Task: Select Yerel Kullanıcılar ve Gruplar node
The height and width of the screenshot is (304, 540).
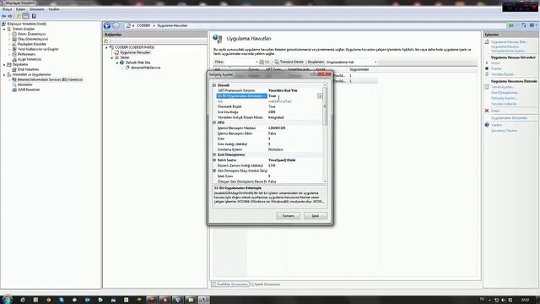Action: point(38,49)
